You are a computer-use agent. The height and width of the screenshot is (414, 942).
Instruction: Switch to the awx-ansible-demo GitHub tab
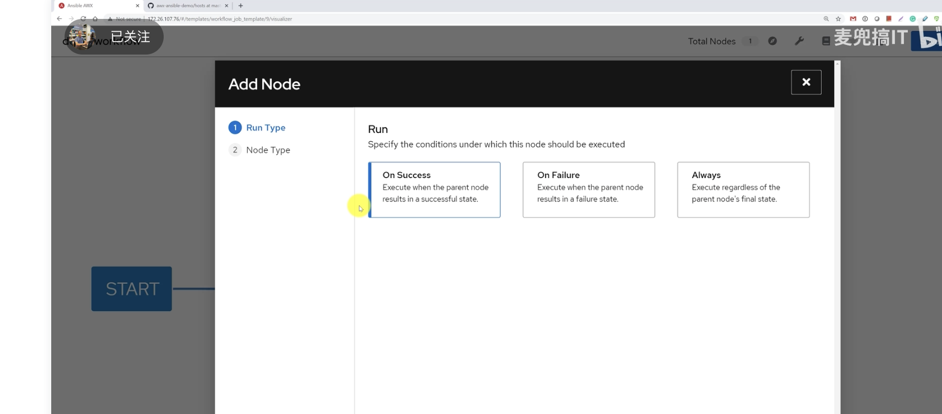[x=188, y=6]
